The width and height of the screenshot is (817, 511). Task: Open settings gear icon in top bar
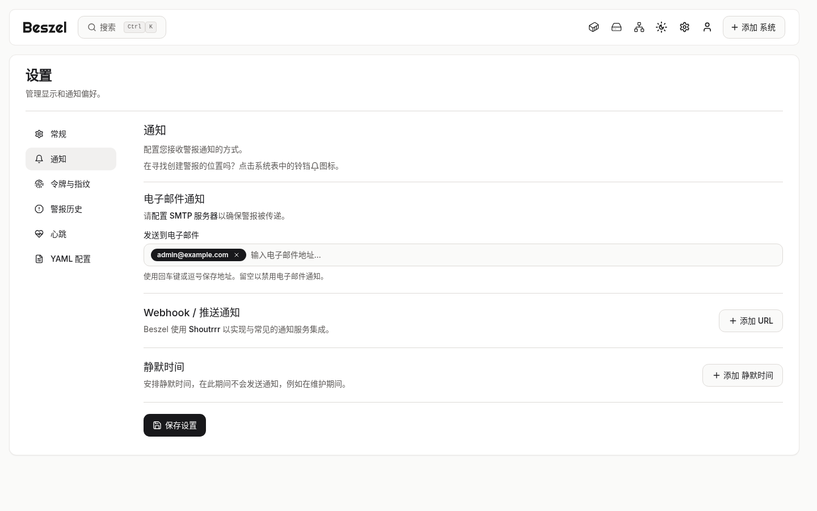[684, 27]
